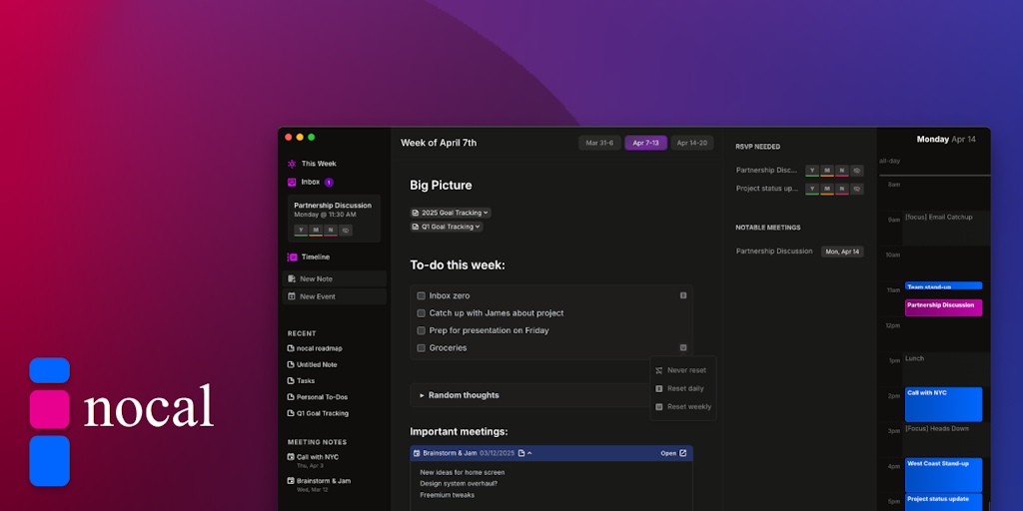RSVP Yes for Project status up... row
The width and height of the screenshot is (1023, 511).
(x=812, y=189)
